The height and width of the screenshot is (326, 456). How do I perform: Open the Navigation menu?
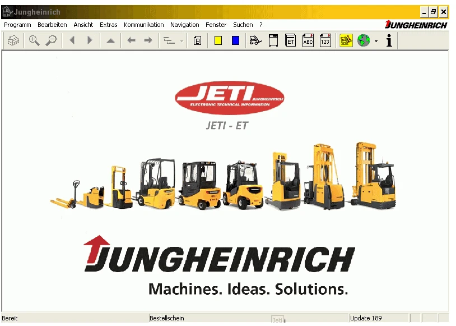[185, 25]
